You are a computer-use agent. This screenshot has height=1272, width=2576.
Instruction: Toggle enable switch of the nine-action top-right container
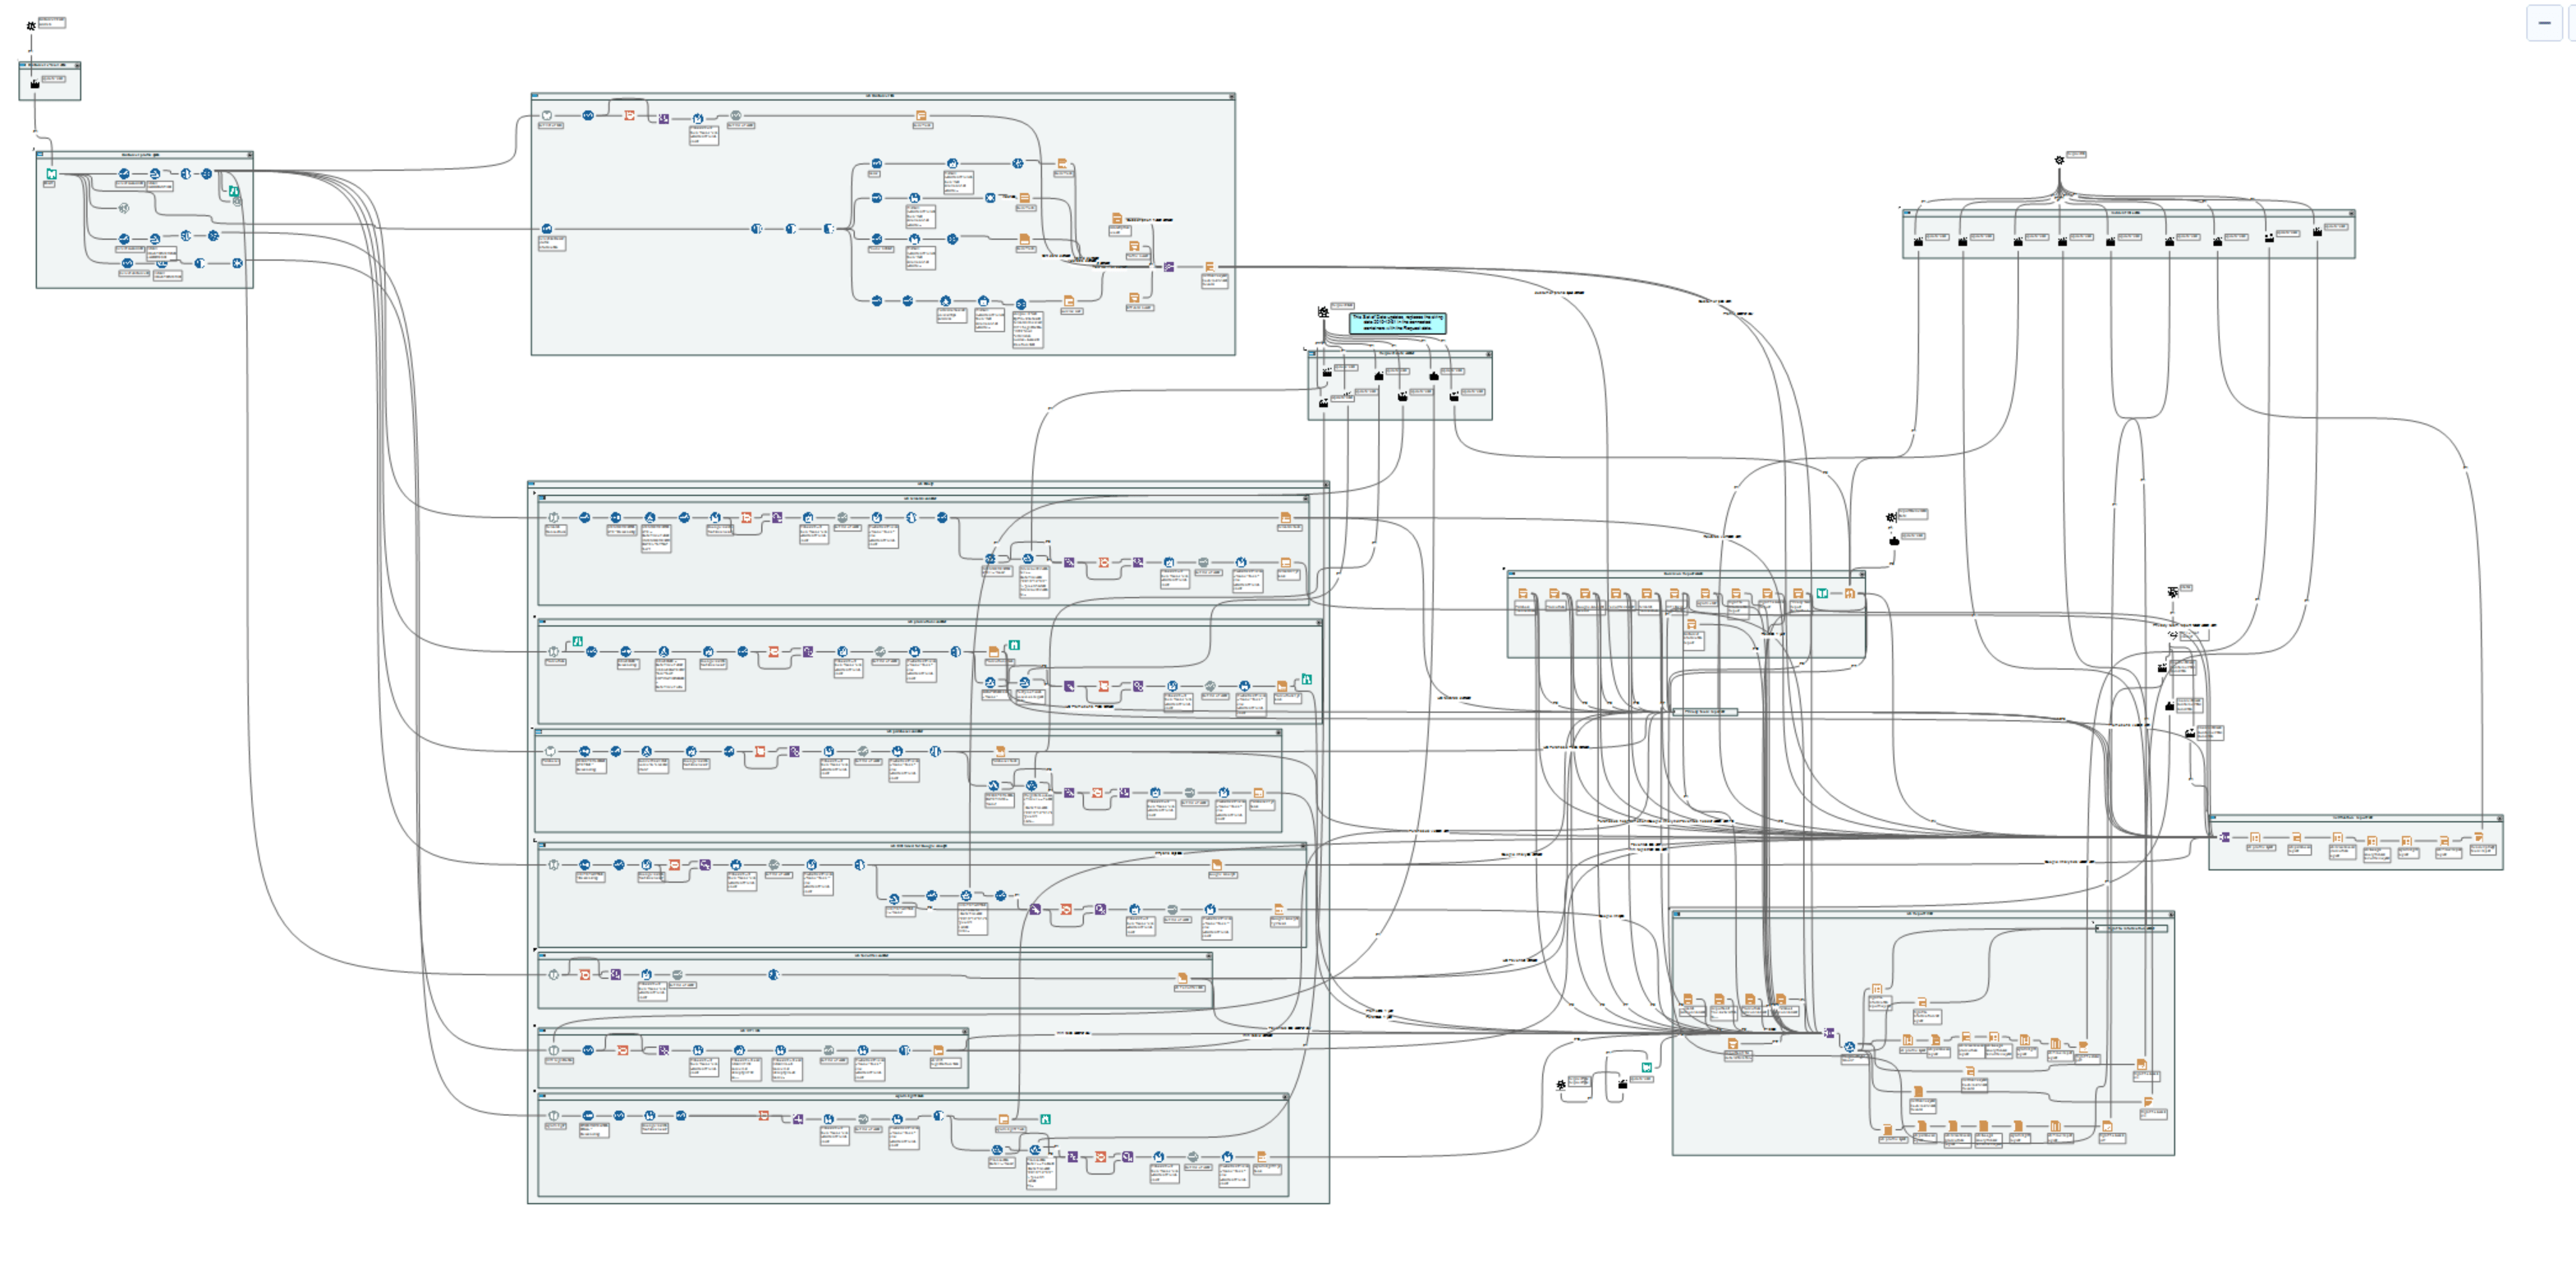click(1908, 212)
